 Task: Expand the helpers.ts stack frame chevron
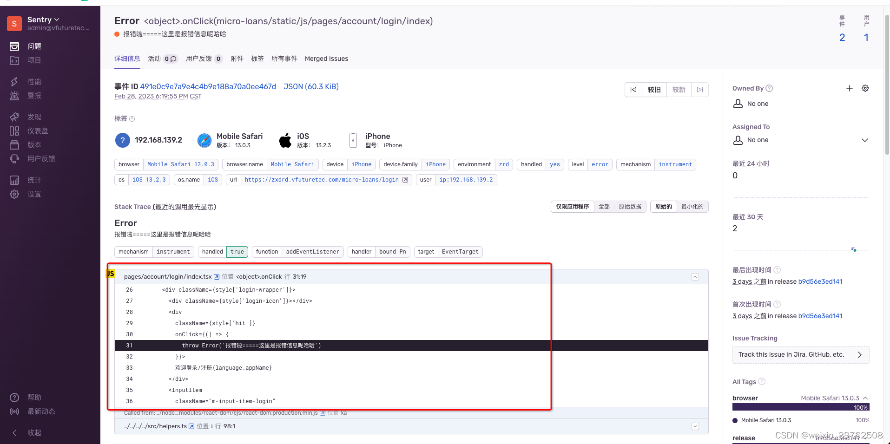695,426
